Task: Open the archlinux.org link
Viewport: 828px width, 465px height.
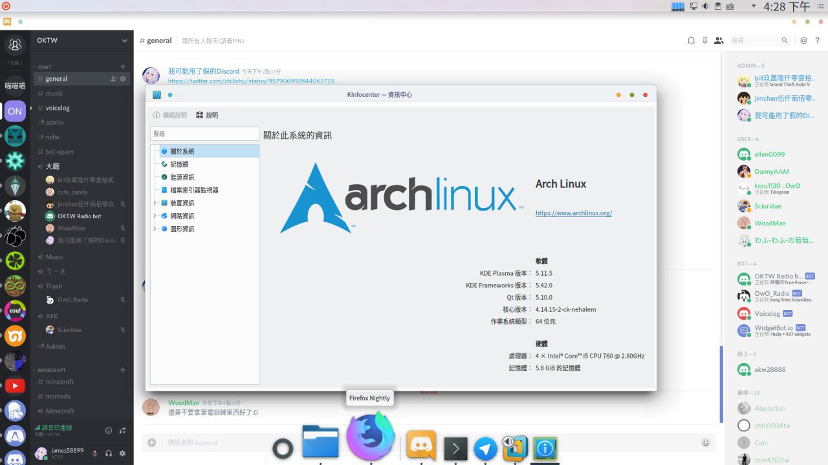Action: click(x=574, y=213)
